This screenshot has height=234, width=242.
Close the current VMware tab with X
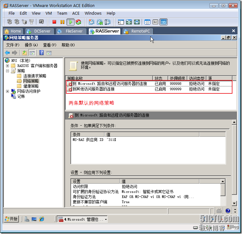click(233, 31)
